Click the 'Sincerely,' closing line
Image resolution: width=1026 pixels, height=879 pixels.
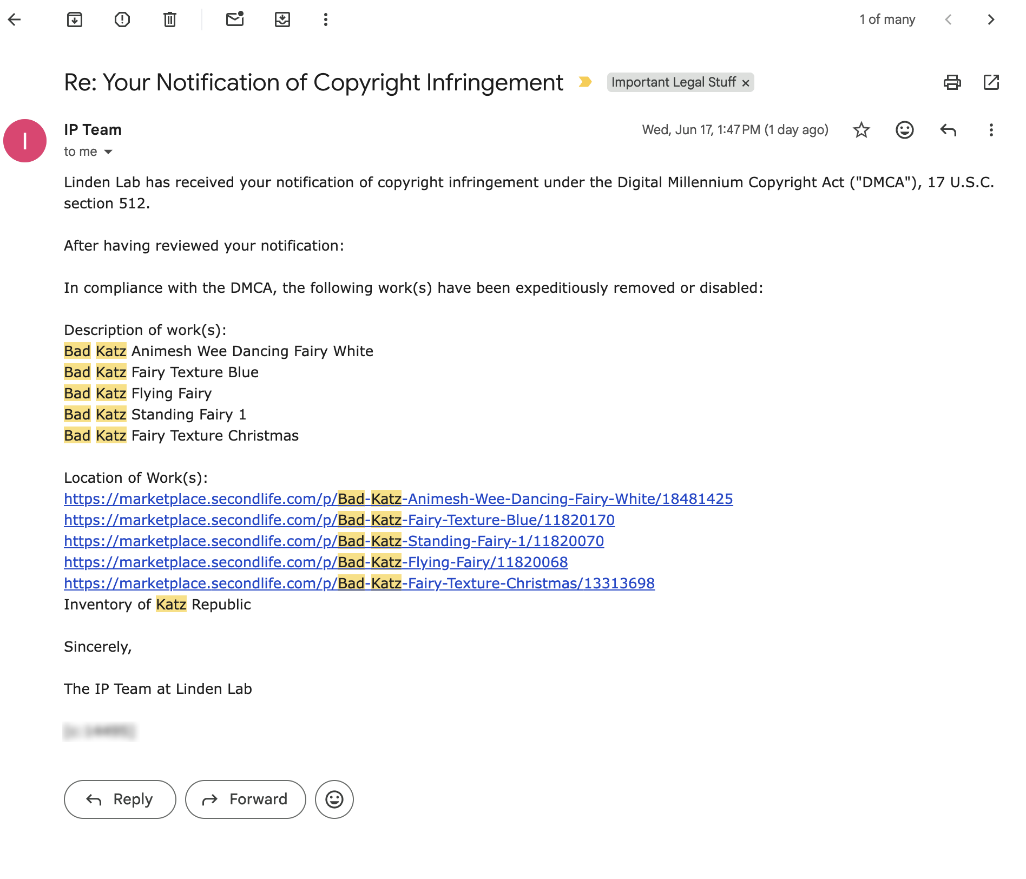tap(98, 647)
